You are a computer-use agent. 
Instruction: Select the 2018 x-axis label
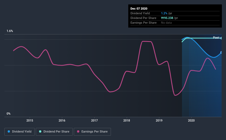(127, 120)
